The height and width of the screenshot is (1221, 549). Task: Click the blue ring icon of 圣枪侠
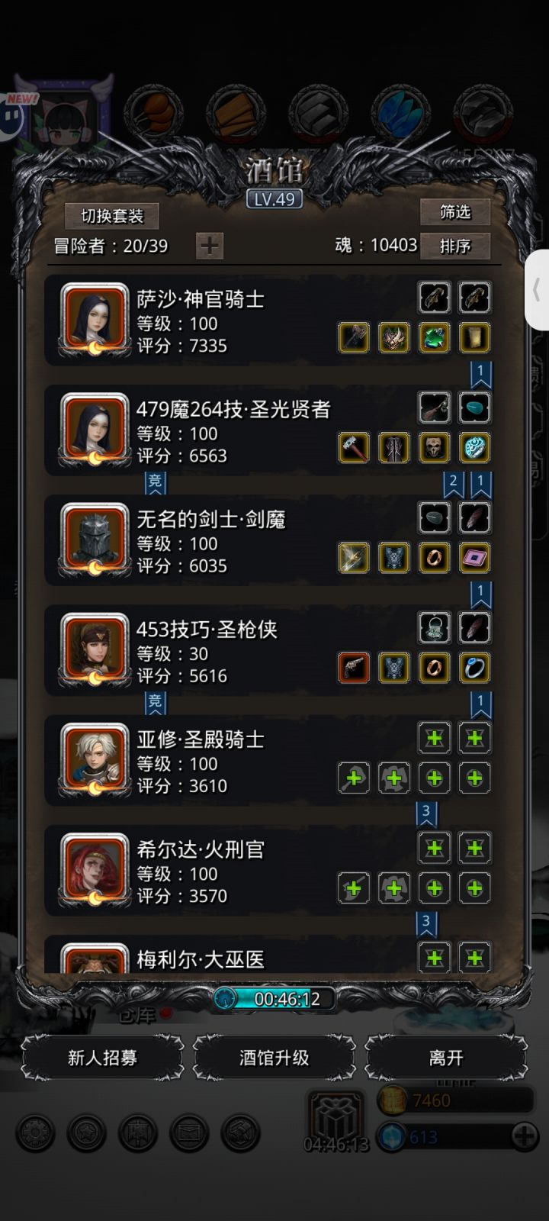pos(474,668)
